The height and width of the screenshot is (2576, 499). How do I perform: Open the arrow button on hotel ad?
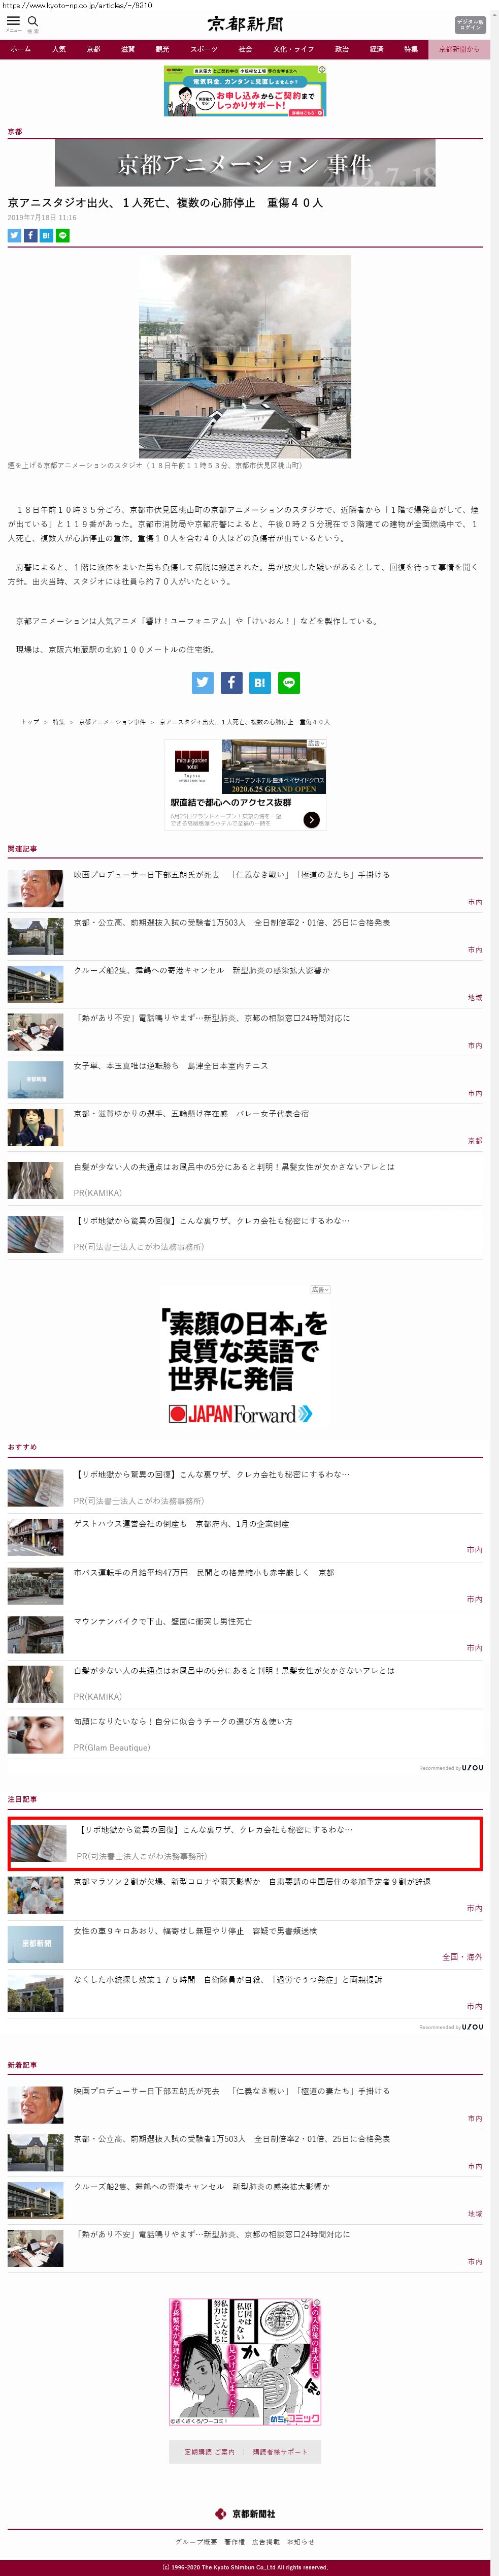(311, 819)
